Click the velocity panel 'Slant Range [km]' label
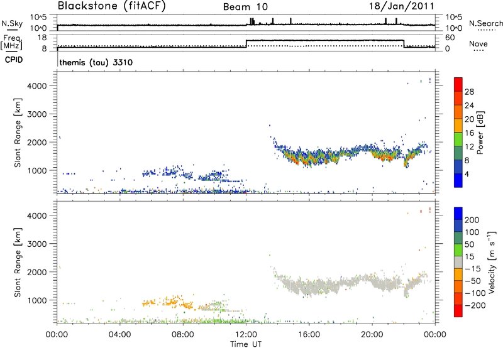 coord(18,263)
